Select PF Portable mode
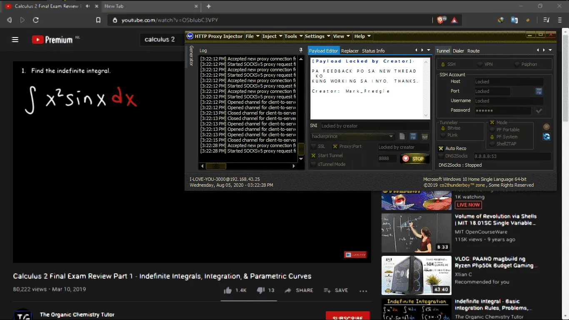 point(492,130)
